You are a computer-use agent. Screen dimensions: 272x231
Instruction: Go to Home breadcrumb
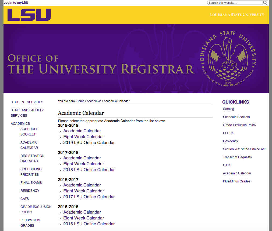[x=80, y=101]
